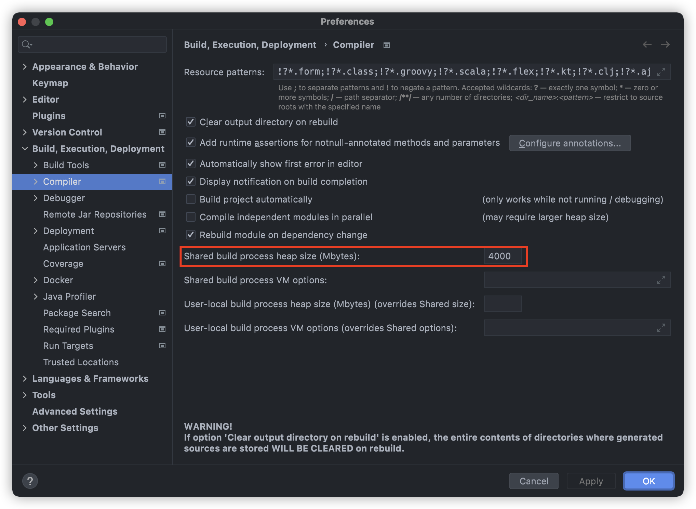Screen dimensions: 696x509
Task: Expand the Resource patterns field
Action: tap(661, 72)
